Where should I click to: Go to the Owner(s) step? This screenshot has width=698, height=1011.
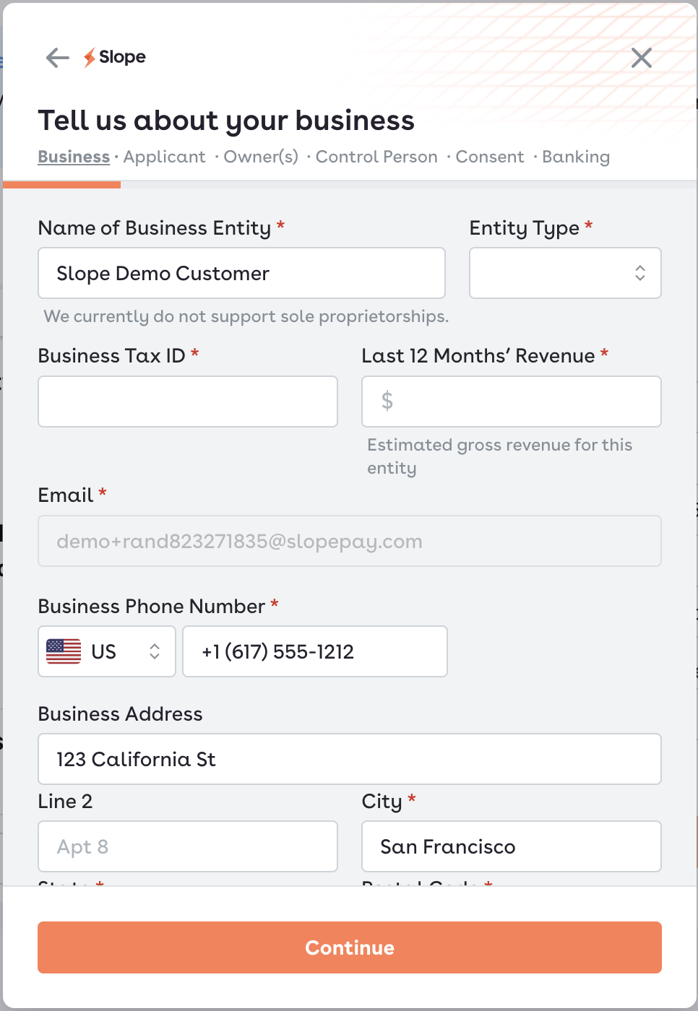[260, 157]
